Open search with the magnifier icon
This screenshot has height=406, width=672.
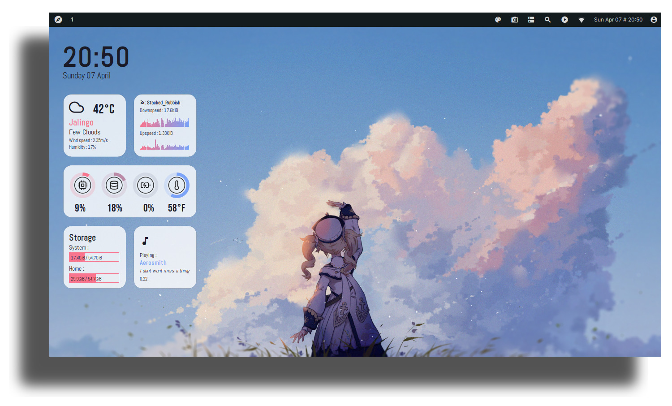547,20
